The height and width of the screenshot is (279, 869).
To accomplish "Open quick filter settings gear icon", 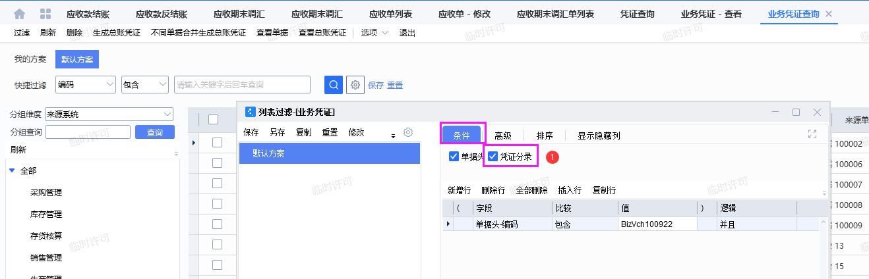I will point(355,85).
